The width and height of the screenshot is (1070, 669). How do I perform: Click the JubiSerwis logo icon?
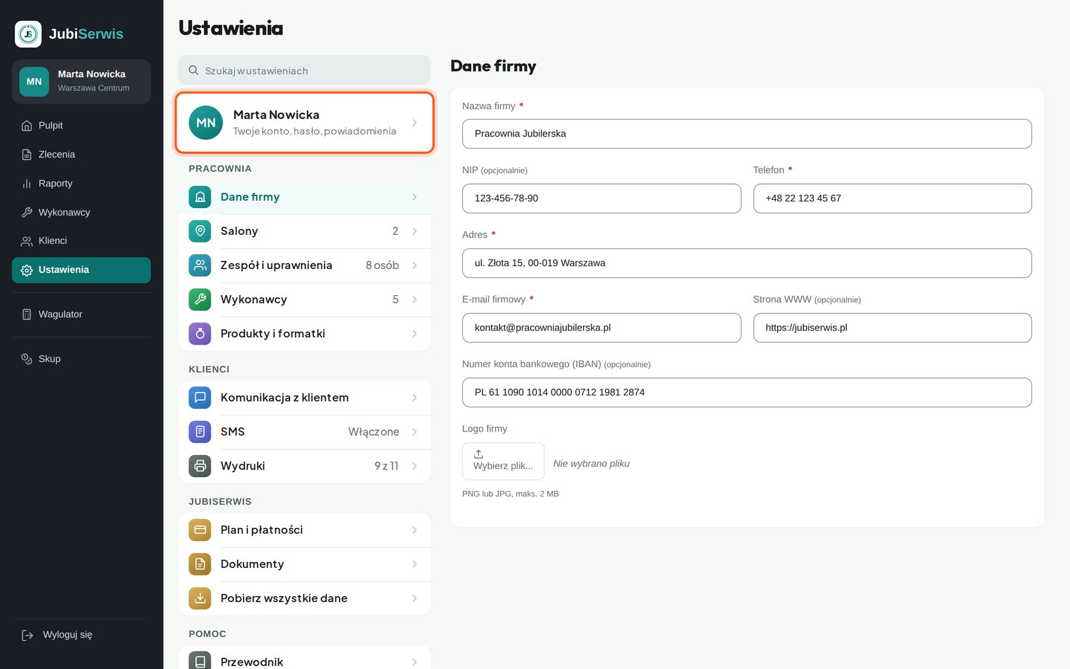click(x=28, y=34)
